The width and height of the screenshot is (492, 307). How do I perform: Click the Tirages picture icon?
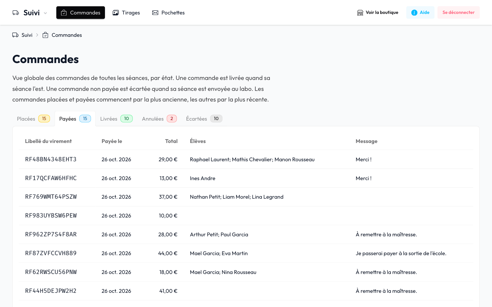click(x=116, y=13)
